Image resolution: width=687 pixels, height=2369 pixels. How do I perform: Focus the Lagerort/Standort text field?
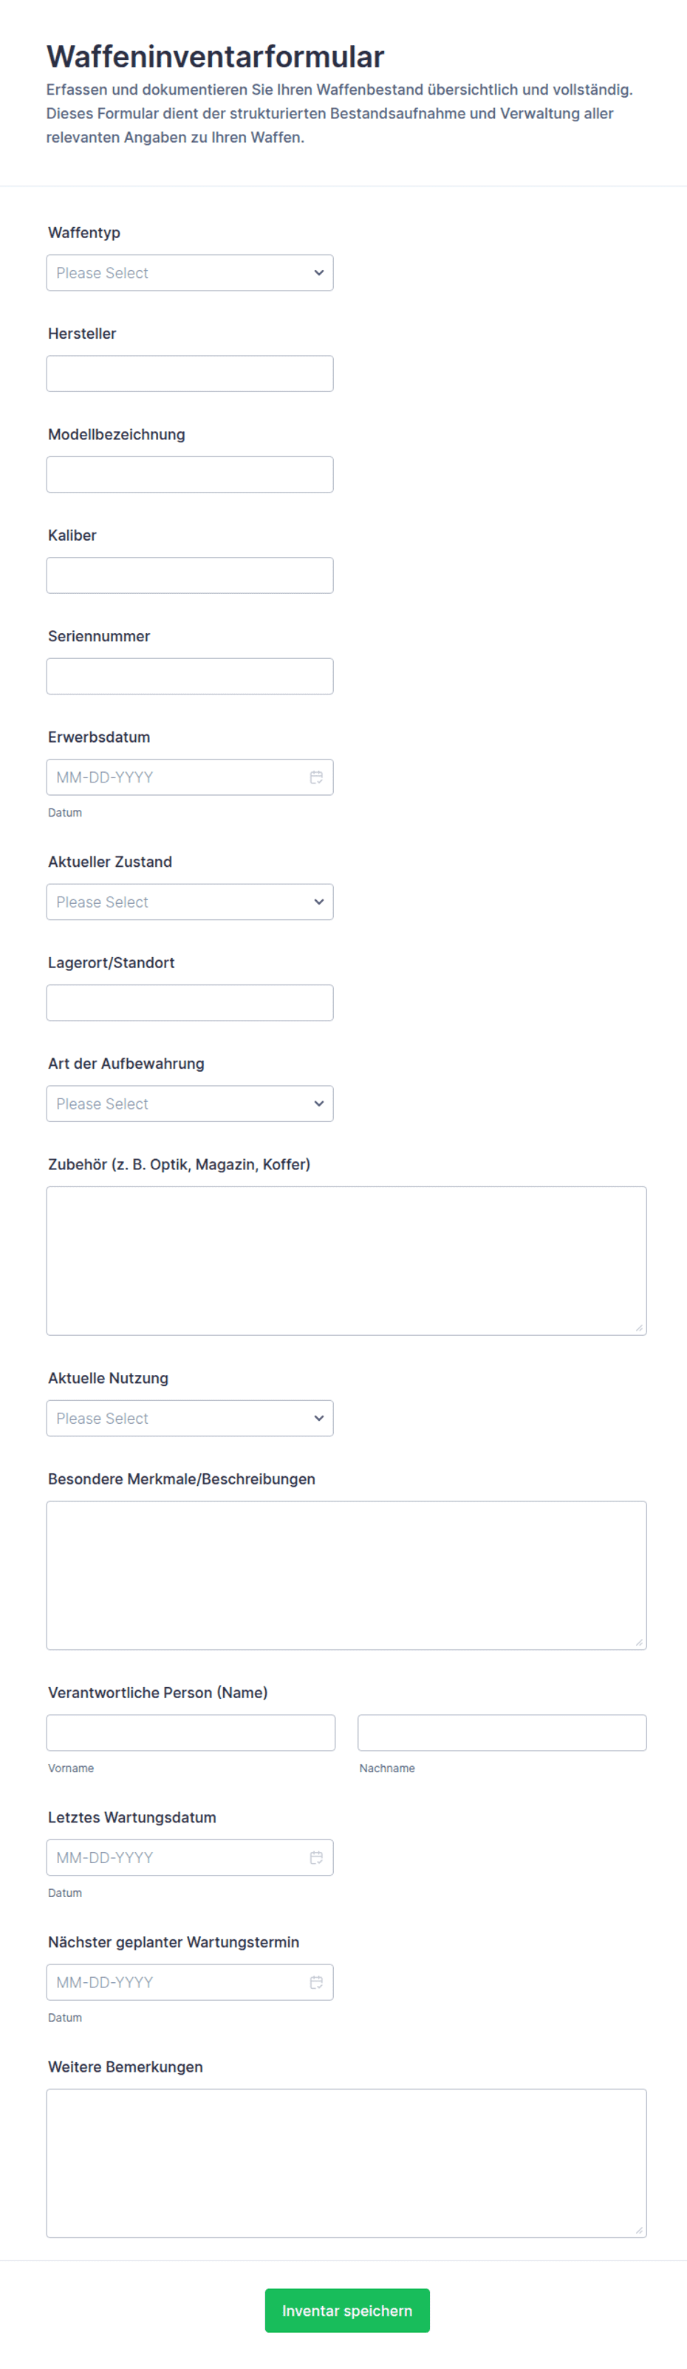coord(190,1002)
